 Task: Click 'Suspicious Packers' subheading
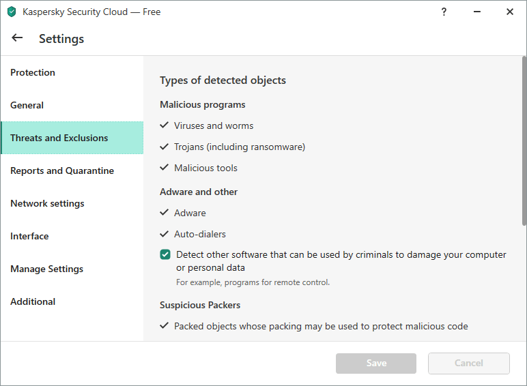pyautogui.click(x=200, y=305)
